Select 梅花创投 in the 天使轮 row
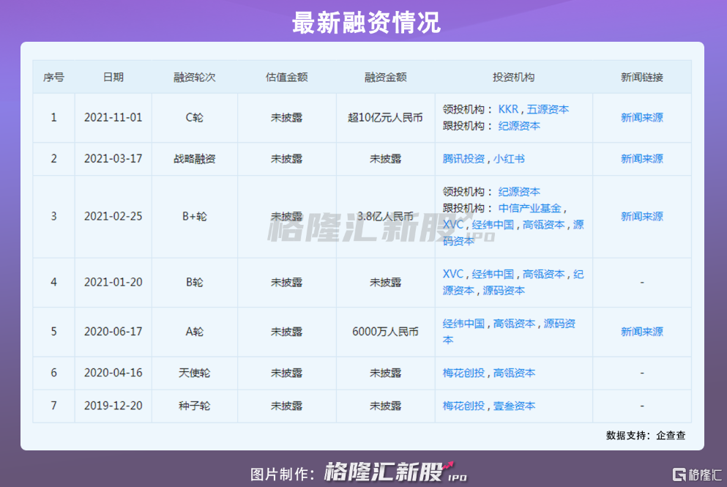Image resolution: width=727 pixels, height=487 pixels. (x=463, y=373)
